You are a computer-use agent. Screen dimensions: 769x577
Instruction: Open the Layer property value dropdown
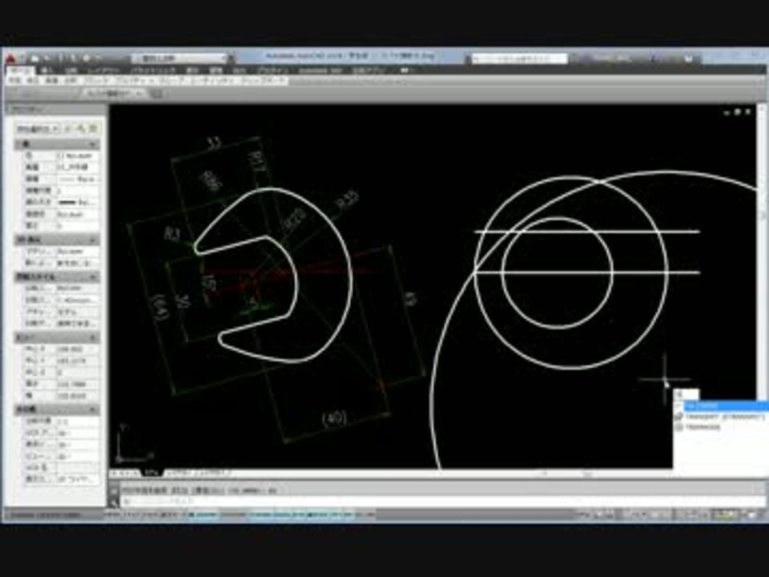click(x=77, y=167)
